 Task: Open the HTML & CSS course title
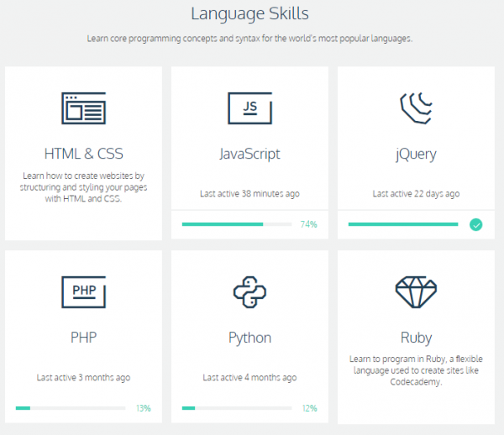click(83, 154)
